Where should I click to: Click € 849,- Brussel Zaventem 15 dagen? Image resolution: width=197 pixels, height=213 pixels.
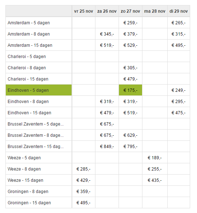tap(107, 147)
